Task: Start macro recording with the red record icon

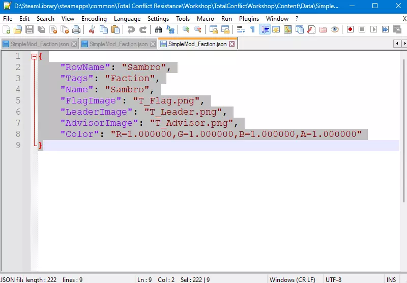Action: [350, 30]
